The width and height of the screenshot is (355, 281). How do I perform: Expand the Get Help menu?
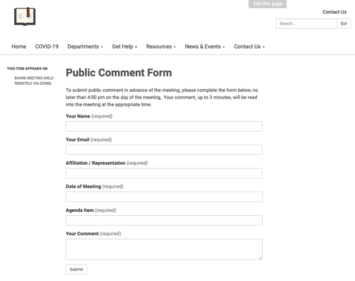click(x=124, y=46)
